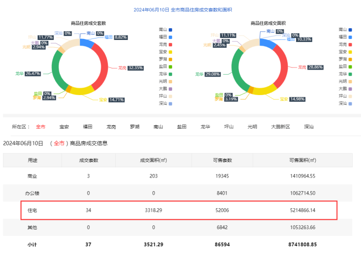
Task: Click the blue 福田 segment of right donut
Action: coord(268,43)
